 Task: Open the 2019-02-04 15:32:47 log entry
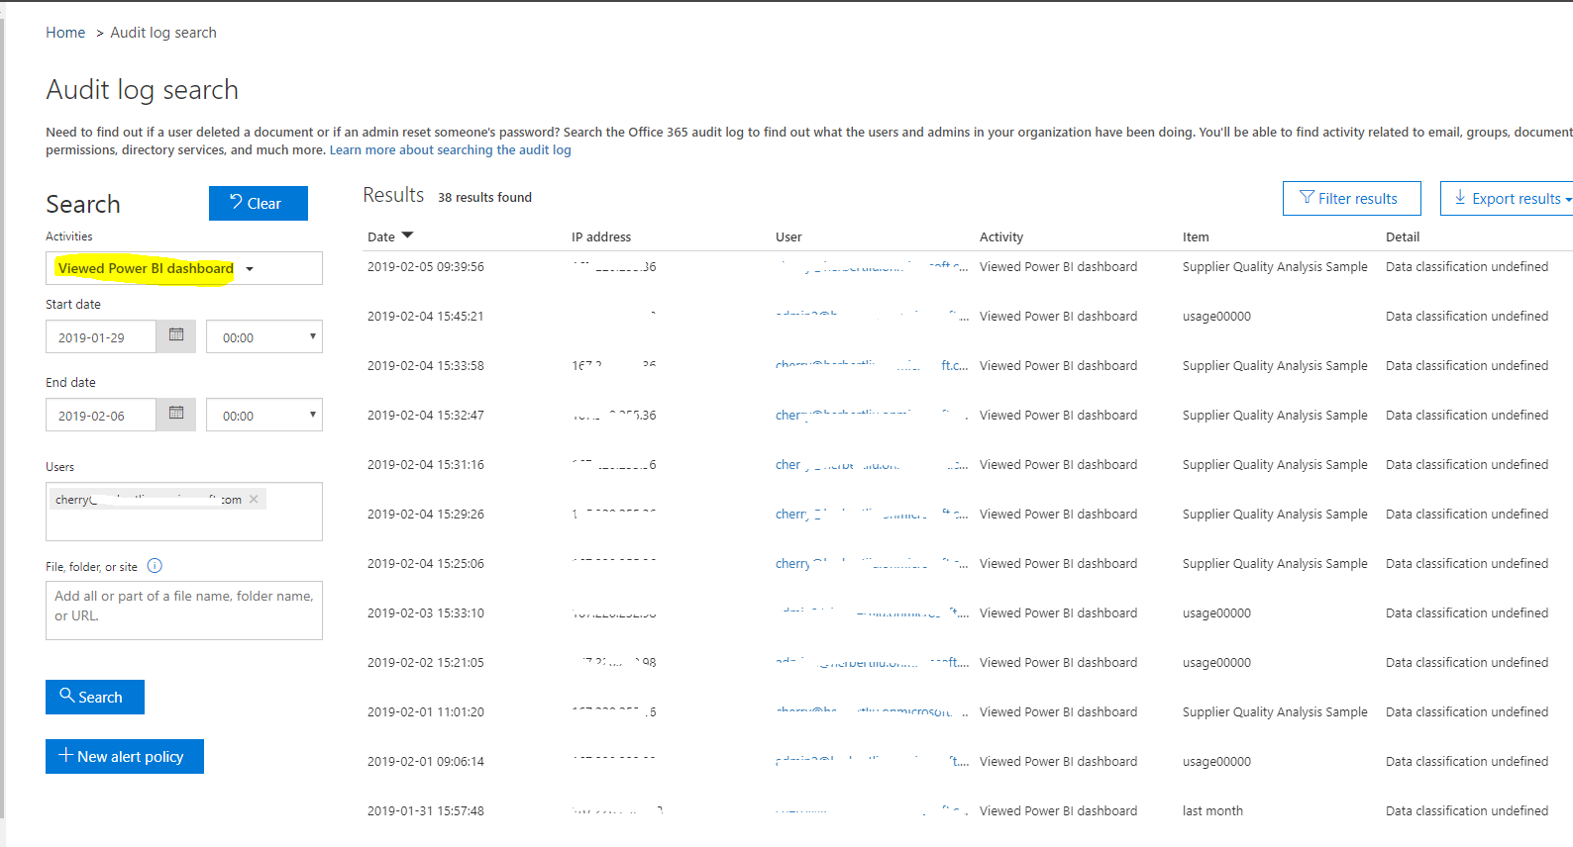(968, 416)
